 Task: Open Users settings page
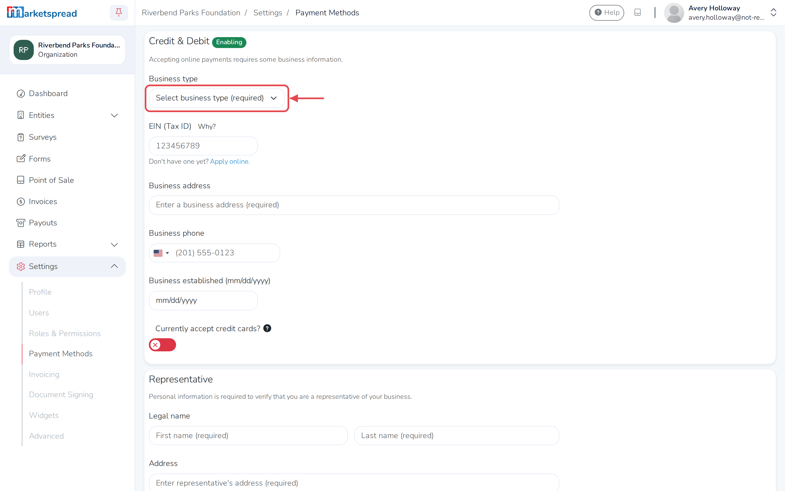39,313
